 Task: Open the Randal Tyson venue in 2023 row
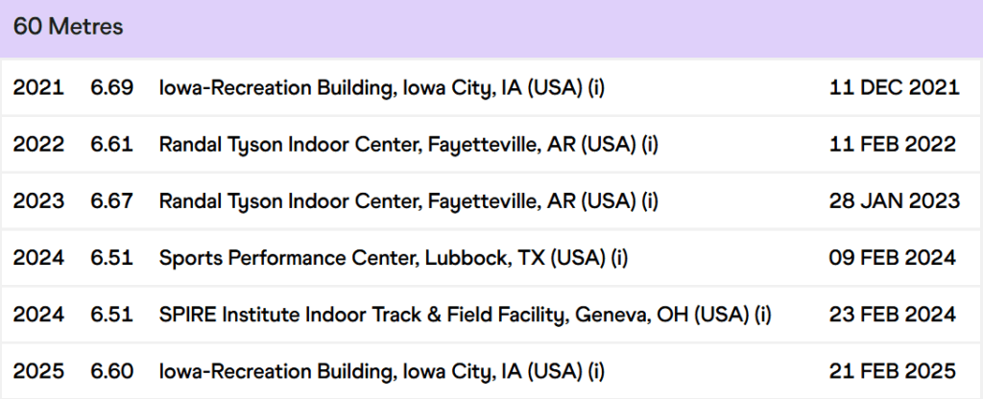(x=409, y=201)
